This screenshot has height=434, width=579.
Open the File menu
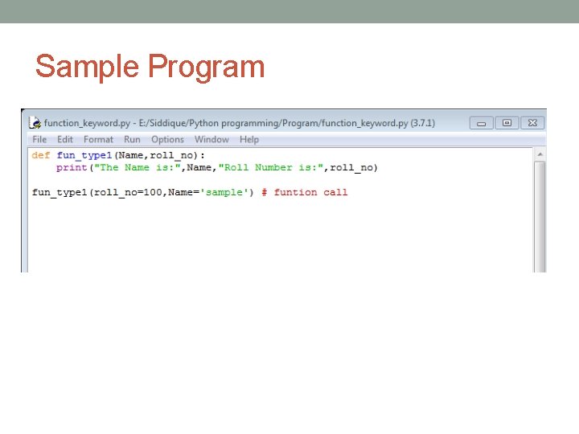click(39, 140)
